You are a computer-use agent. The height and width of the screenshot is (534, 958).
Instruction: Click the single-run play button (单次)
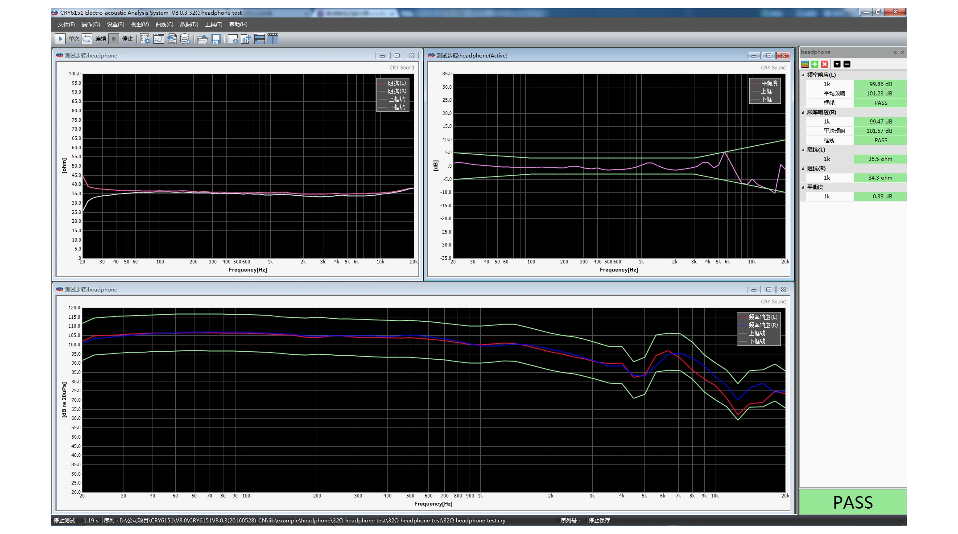(x=60, y=39)
